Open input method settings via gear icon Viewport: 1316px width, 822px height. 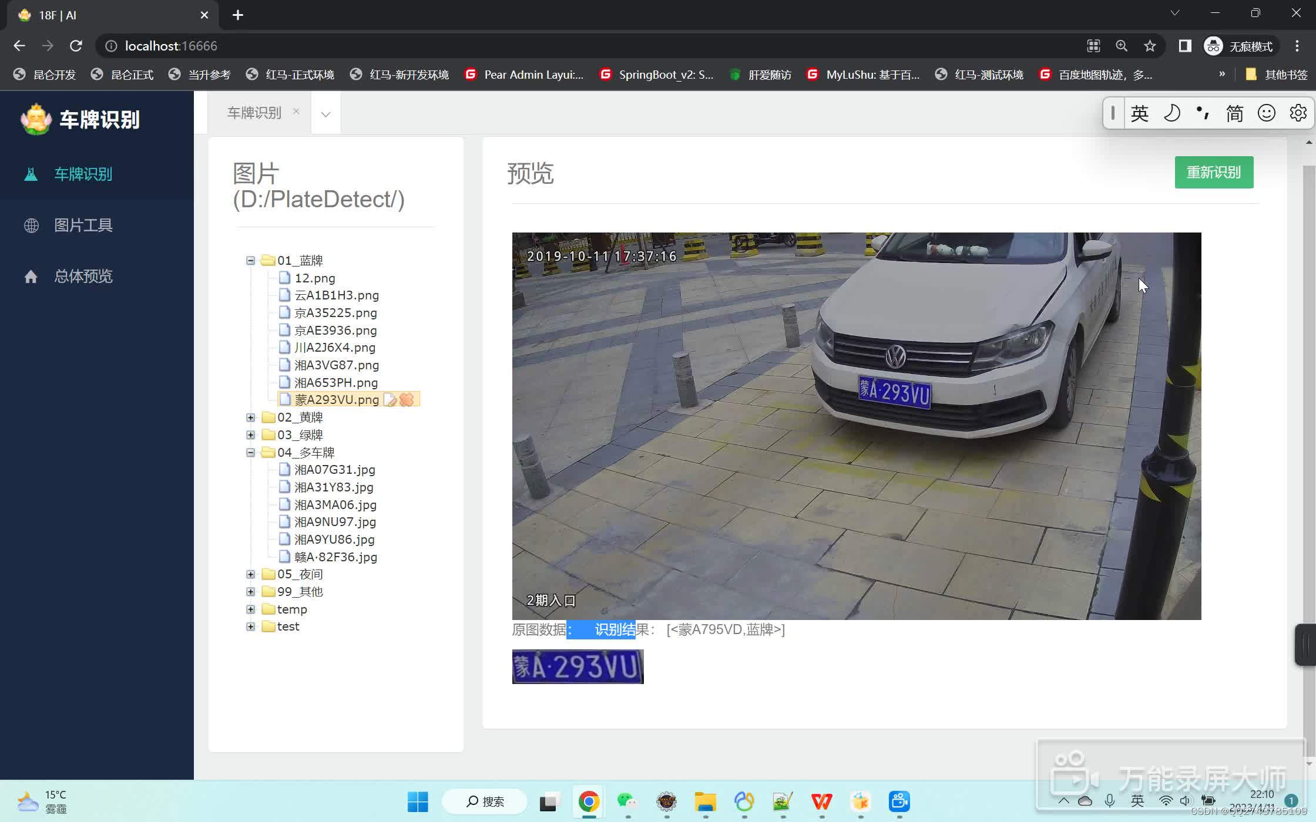tap(1298, 113)
